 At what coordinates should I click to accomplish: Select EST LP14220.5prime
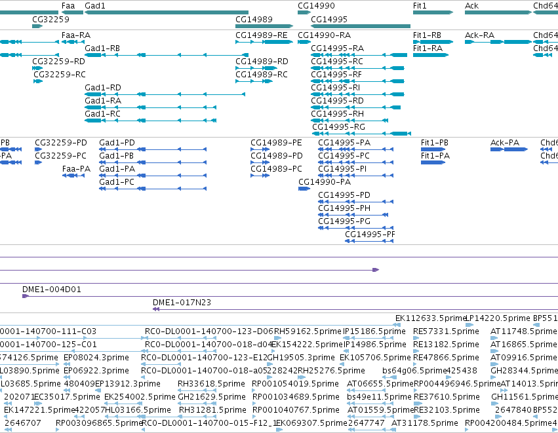point(498,318)
